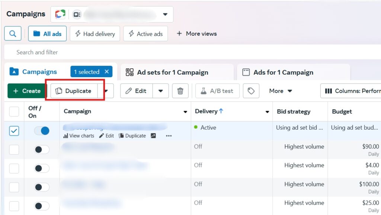Click the tag label icon
This screenshot has width=381, height=215.
[x=251, y=91]
